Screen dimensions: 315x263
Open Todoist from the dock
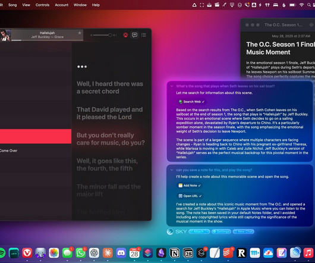[228, 253]
